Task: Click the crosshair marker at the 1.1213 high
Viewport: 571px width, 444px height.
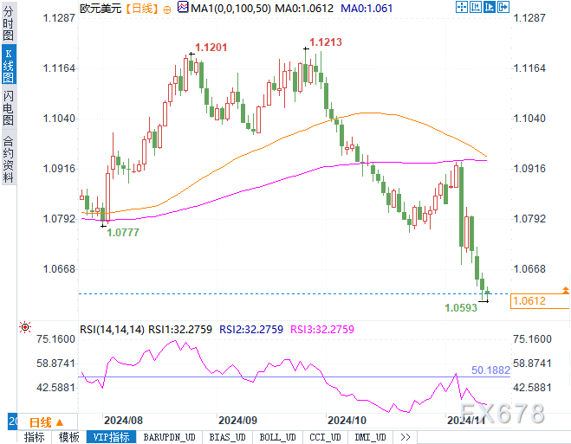Action: pos(307,49)
